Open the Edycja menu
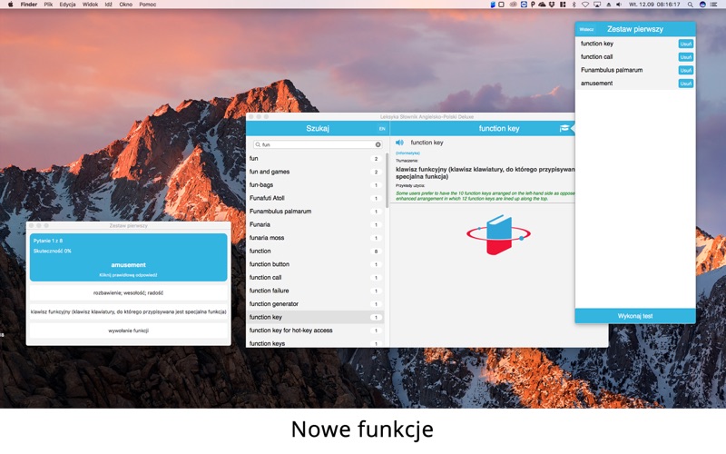 (67, 5)
